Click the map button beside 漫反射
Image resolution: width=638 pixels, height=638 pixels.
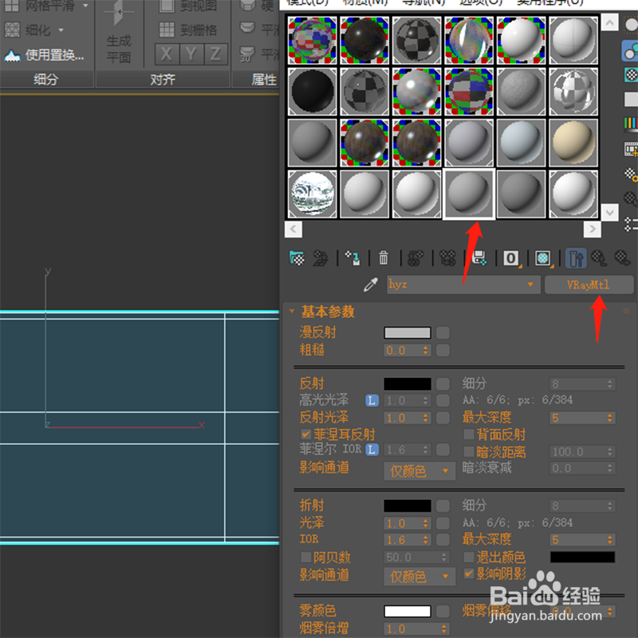click(x=443, y=333)
